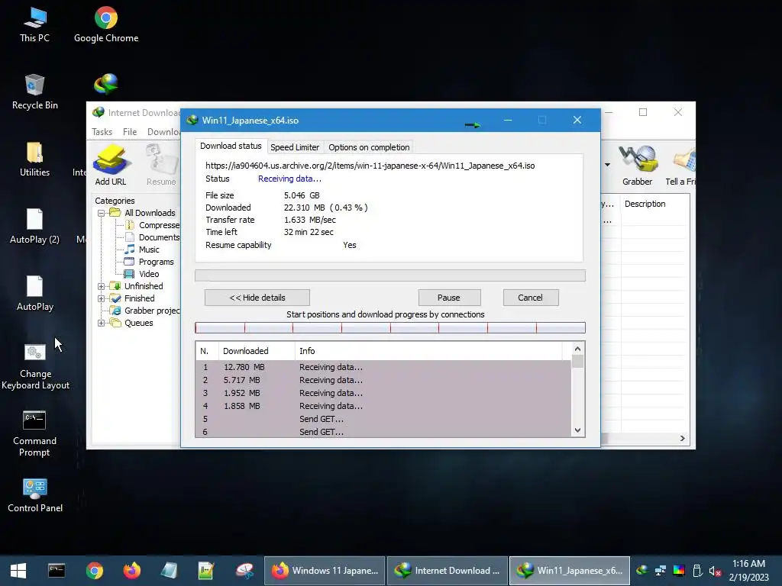Select connection row 1 with 12.780 MB
Viewport: 782px width, 586px height.
[x=383, y=367]
